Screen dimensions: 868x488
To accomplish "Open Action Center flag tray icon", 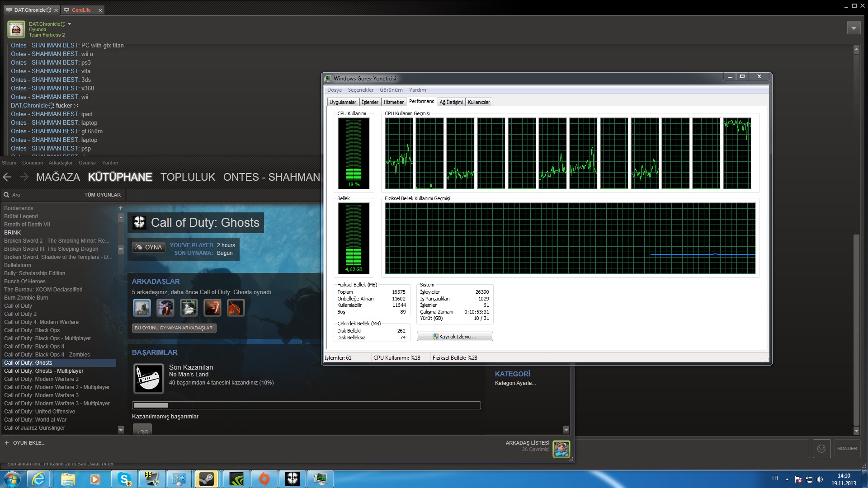I will (x=798, y=479).
